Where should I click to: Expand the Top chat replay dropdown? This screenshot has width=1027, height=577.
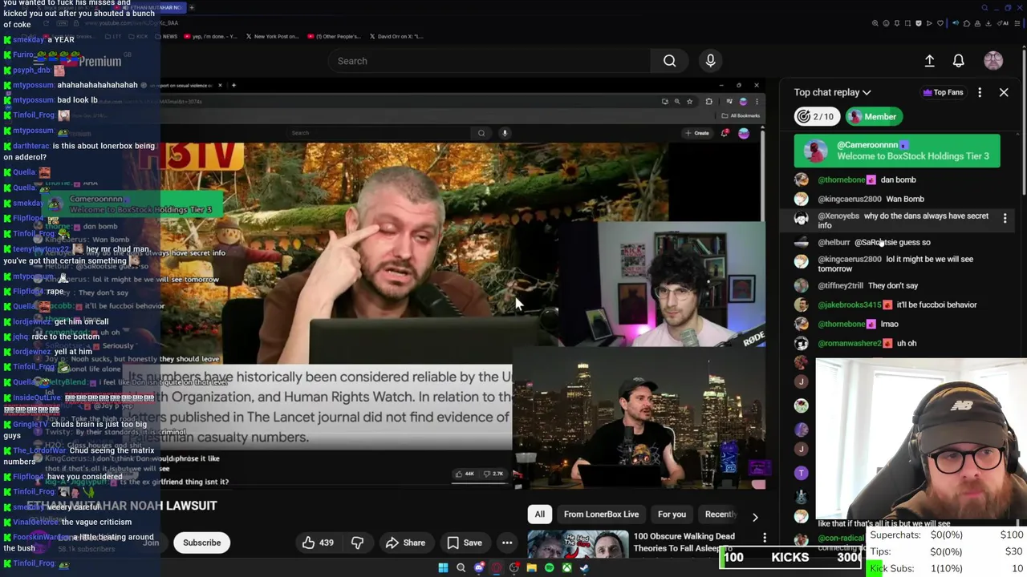833,92
